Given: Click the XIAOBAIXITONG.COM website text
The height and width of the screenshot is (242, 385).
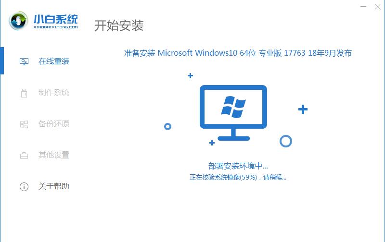Looking at the screenshot, I should (55, 27).
